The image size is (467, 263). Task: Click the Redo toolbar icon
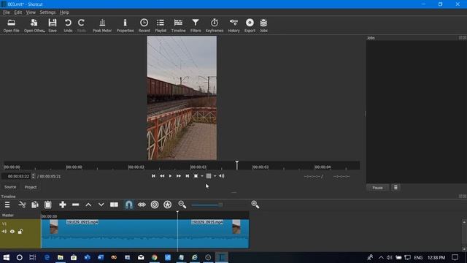81,26
